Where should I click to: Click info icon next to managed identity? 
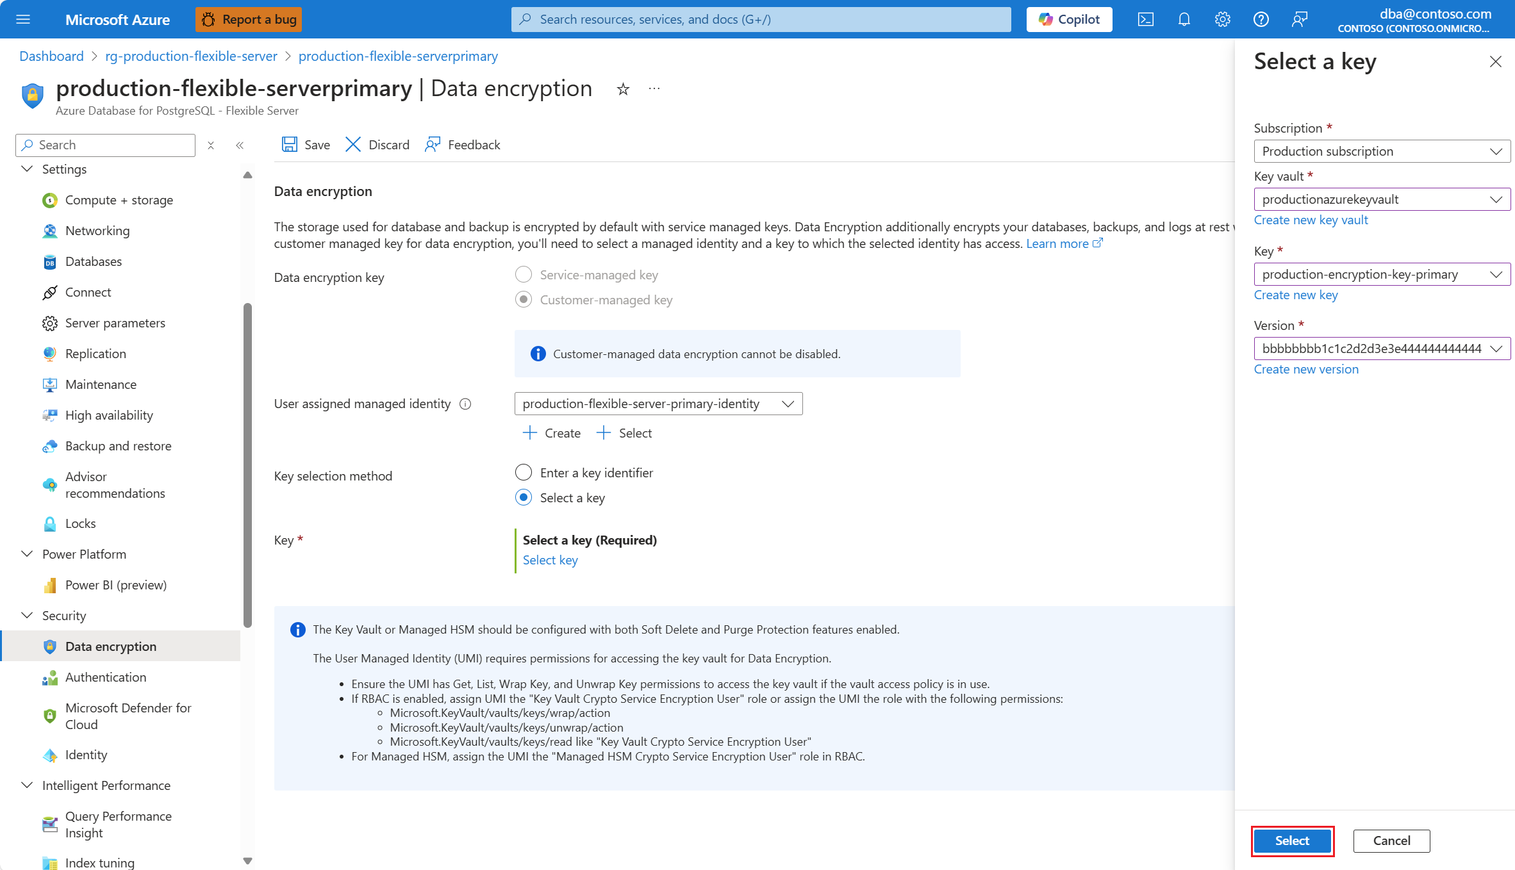pyautogui.click(x=466, y=404)
